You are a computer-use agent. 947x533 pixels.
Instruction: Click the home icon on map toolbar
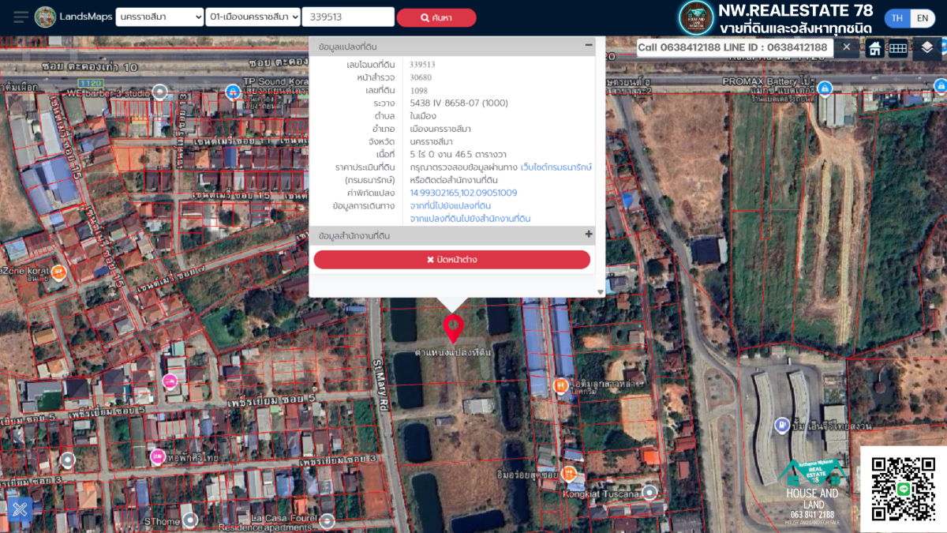coord(874,48)
